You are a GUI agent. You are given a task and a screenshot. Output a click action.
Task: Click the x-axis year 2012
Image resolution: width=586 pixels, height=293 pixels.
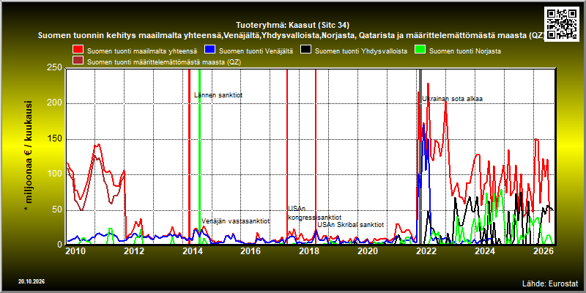[134, 251]
